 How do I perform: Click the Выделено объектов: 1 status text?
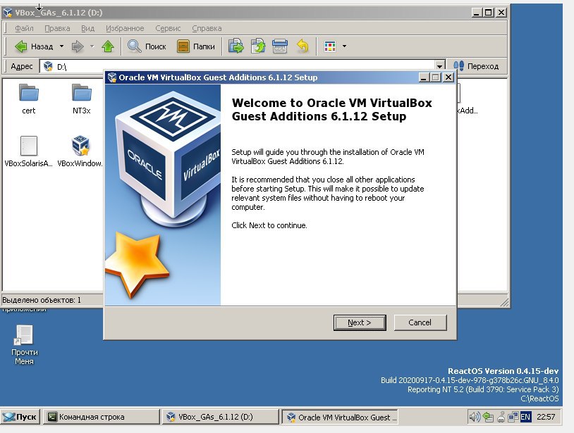42,301
